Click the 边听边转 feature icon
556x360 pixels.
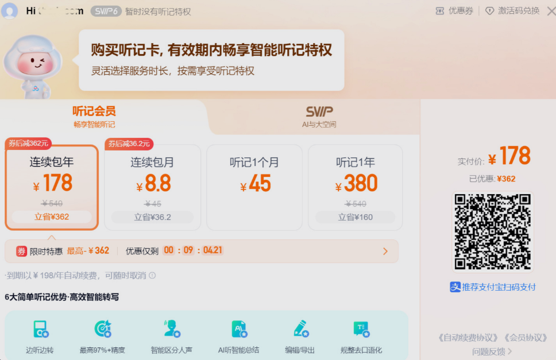tap(41, 329)
